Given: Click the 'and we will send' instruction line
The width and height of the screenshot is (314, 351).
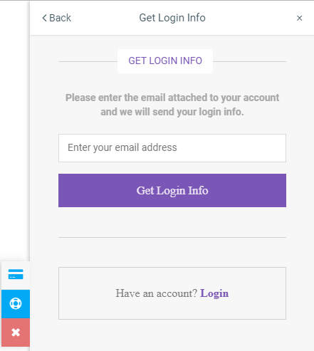Looking at the screenshot, I should click(x=172, y=112).
